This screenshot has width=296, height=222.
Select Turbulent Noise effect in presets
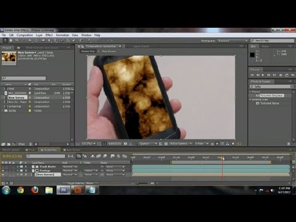click(269, 103)
